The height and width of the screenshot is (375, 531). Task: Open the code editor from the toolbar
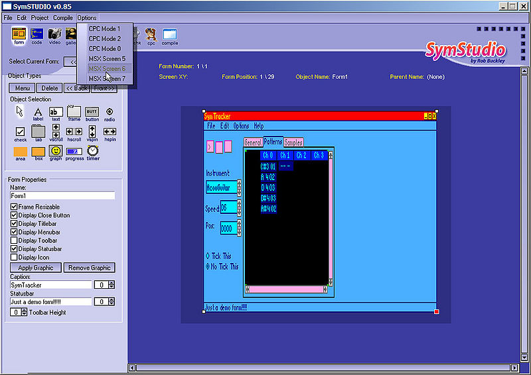[37, 34]
